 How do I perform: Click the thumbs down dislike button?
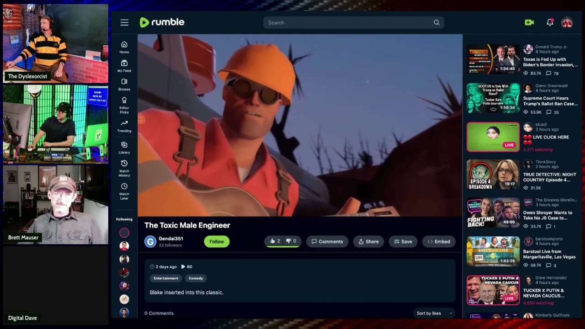[291, 241]
